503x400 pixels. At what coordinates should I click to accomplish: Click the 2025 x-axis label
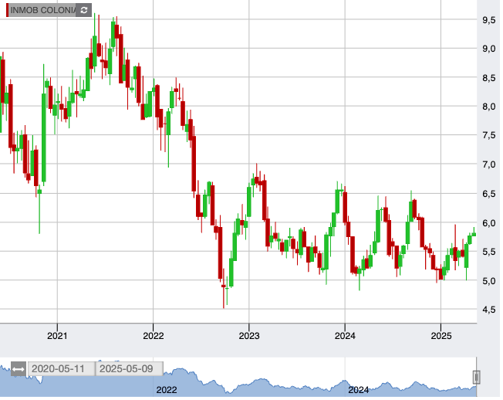tap(441, 336)
